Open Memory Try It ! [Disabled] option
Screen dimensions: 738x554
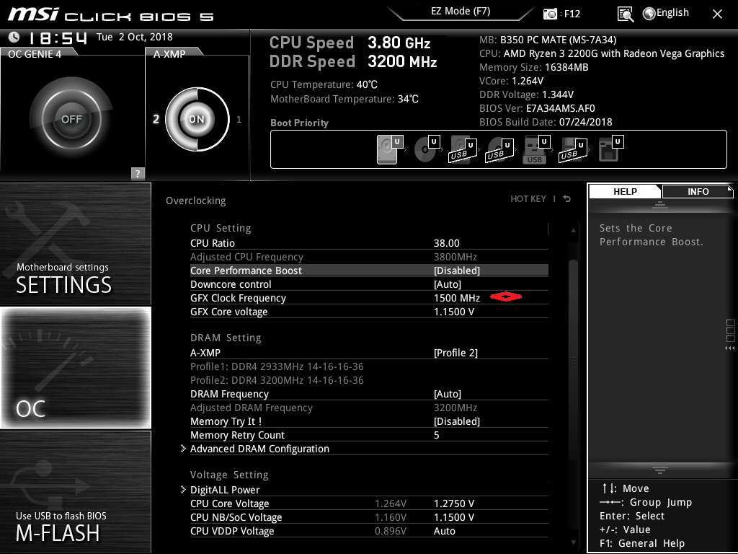pos(369,421)
